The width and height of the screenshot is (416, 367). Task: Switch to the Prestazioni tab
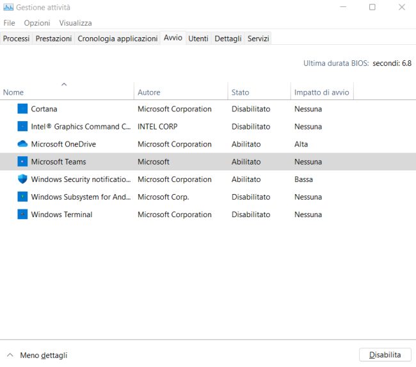(x=54, y=39)
